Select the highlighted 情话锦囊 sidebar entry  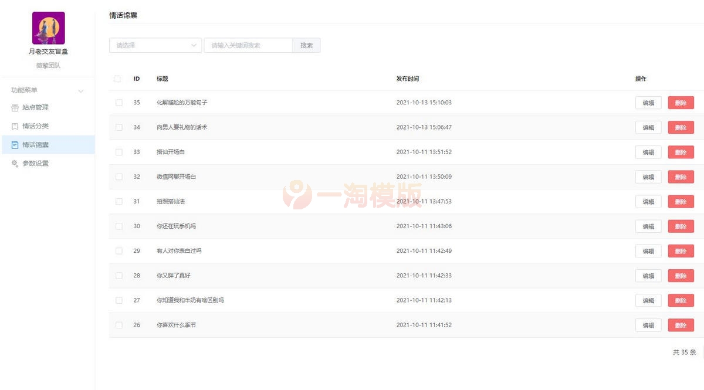click(x=36, y=145)
